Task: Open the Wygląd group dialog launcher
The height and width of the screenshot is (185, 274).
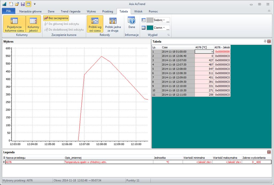Action: [x=169, y=35]
